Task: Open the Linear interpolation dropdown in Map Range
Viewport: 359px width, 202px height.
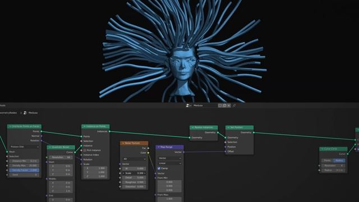Action: 169,163
